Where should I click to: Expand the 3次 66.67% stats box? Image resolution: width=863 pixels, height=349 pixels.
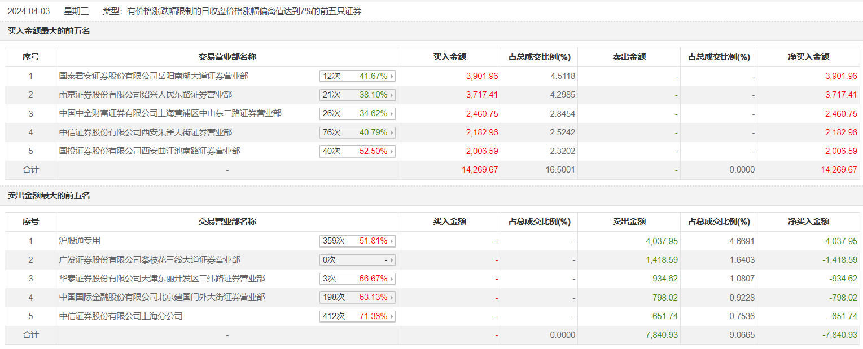(x=357, y=279)
